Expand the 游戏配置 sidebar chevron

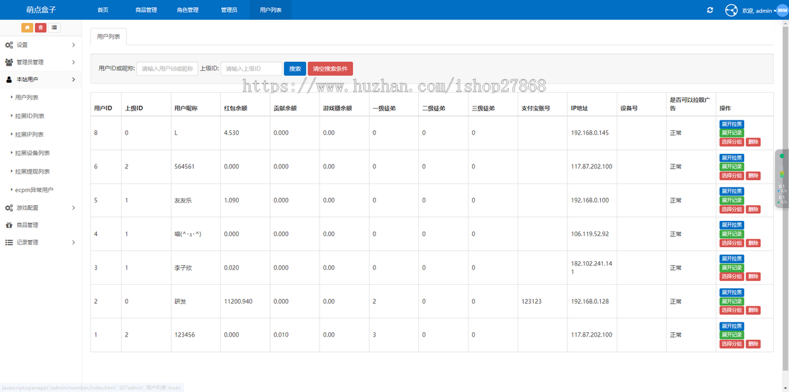point(73,208)
